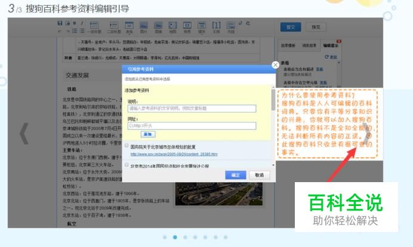Click the 其他 row label in the table

68,58
